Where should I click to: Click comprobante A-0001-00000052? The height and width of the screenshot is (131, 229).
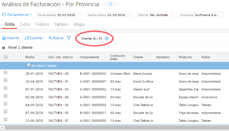93,89
